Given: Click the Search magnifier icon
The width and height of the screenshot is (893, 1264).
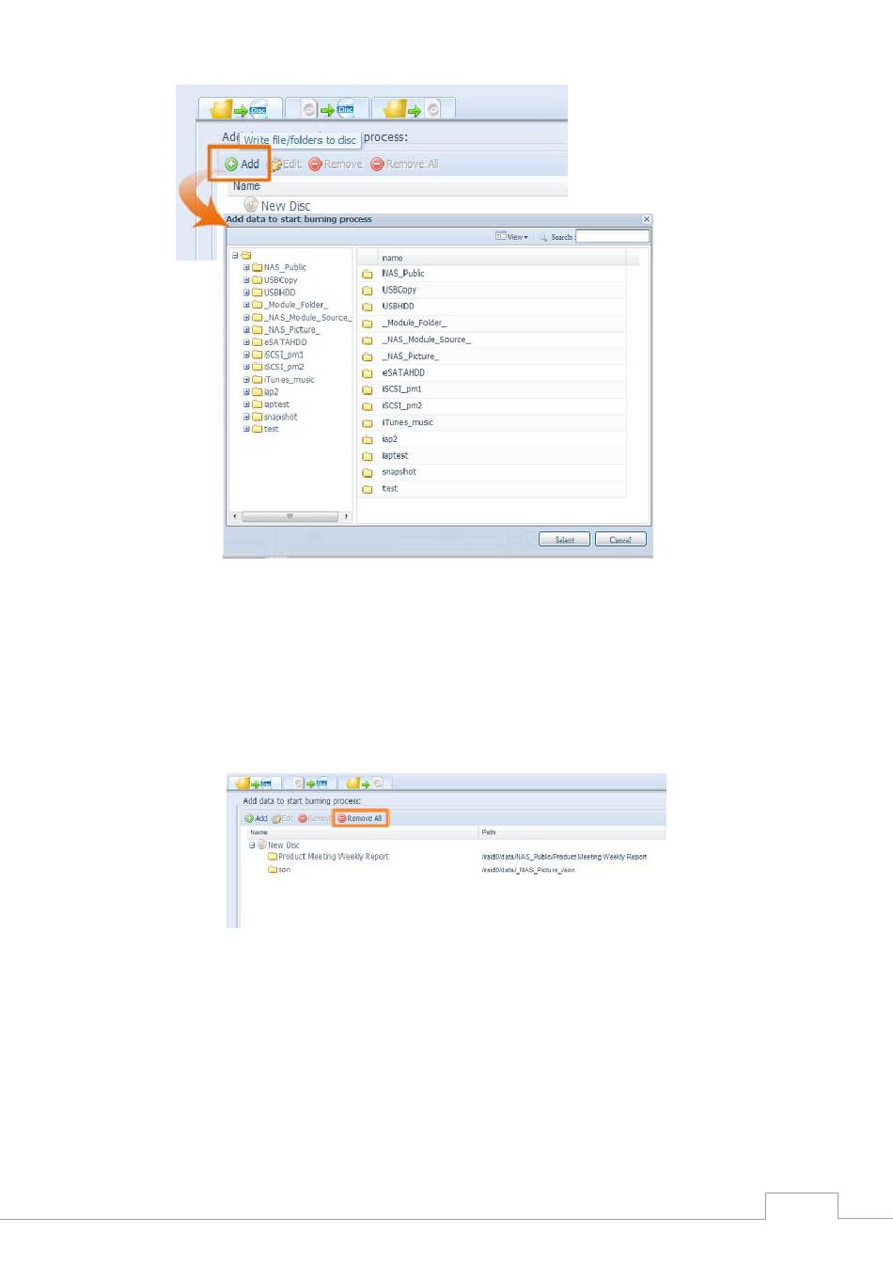Looking at the screenshot, I should 543,237.
